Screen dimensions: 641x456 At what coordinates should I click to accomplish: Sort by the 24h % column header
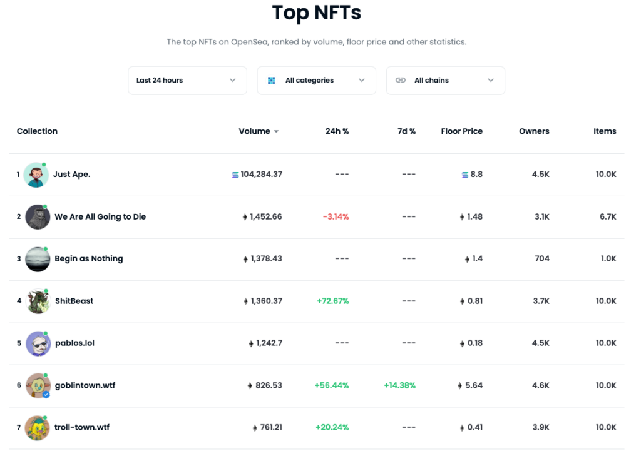tap(337, 131)
